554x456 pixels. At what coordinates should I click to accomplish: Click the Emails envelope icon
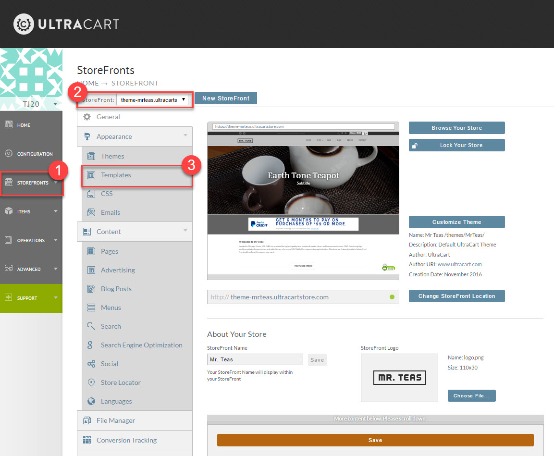[91, 212]
